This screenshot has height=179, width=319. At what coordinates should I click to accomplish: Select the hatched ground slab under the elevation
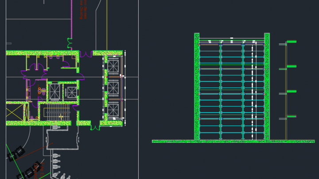(x=233, y=141)
